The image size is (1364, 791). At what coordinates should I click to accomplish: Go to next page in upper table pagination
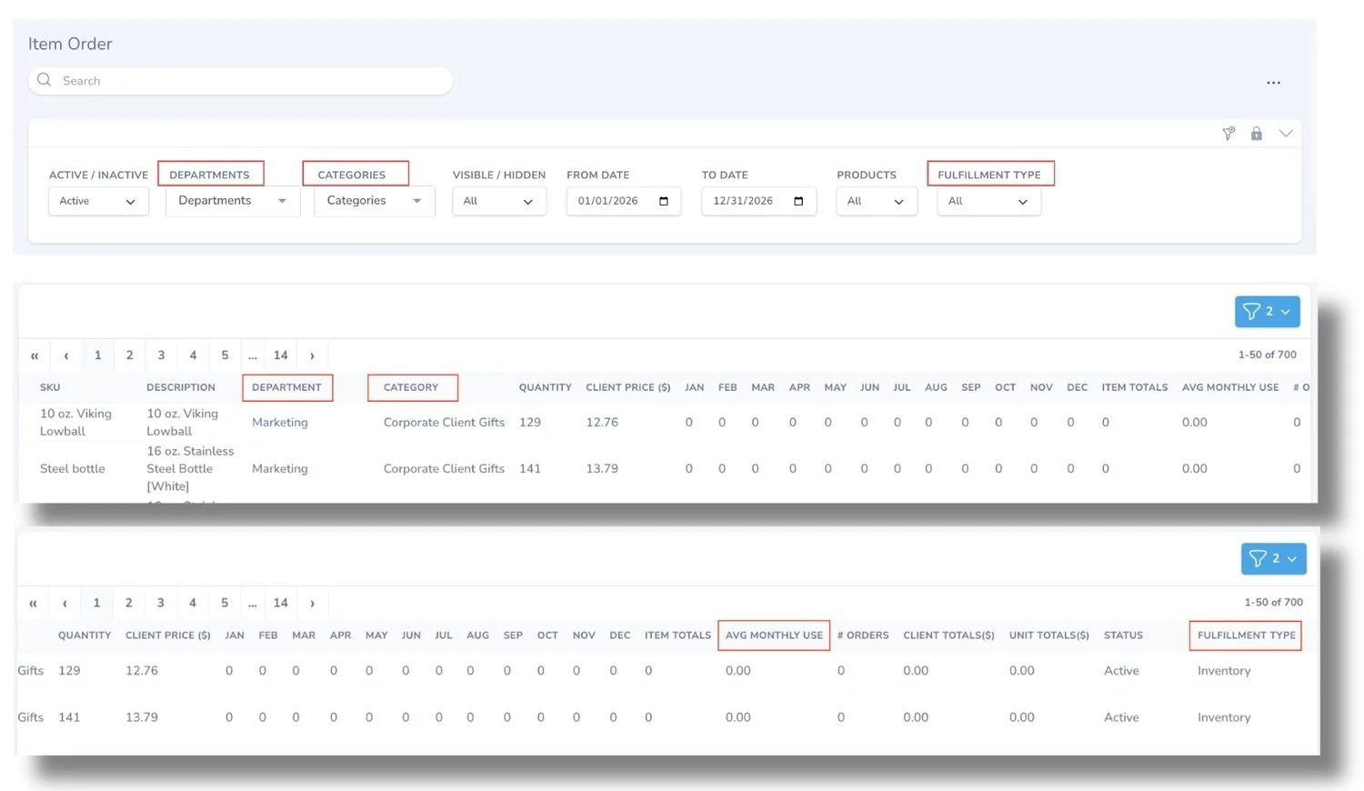312,355
